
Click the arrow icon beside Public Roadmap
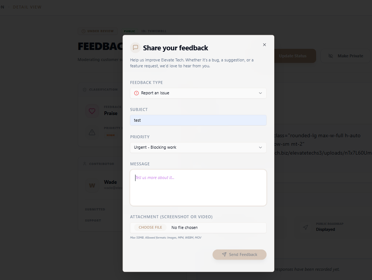(x=305, y=227)
